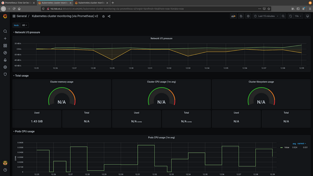Click the Add panel icon
This screenshot has height=176, width=313.
pyautogui.click(x=233, y=16)
